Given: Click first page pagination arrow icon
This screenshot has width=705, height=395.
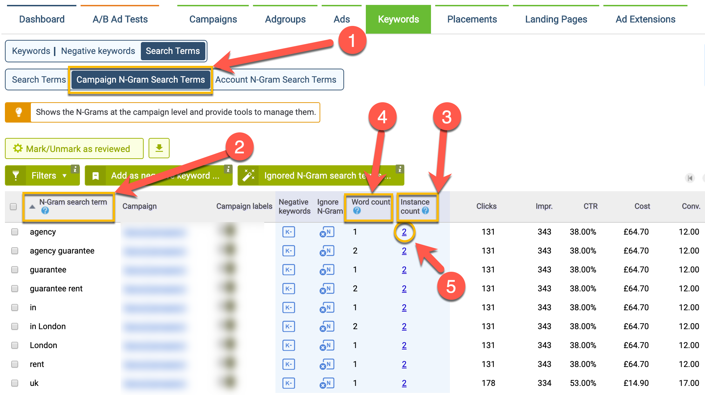Looking at the screenshot, I should pos(690,178).
